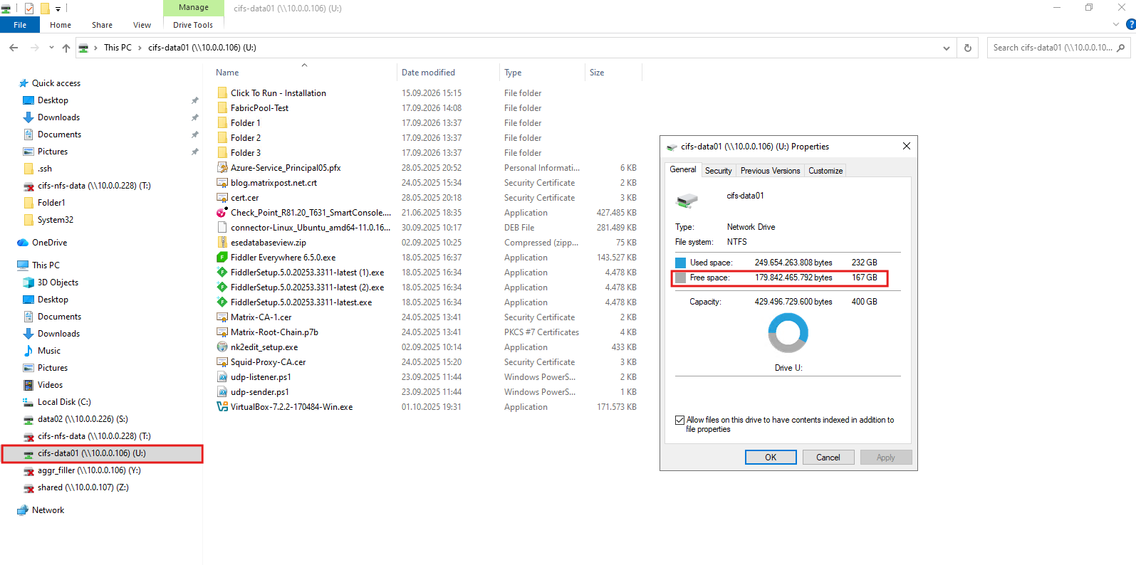The width and height of the screenshot is (1136, 565).
Task: Expand the ribbon chevron
Action: point(1116,24)
